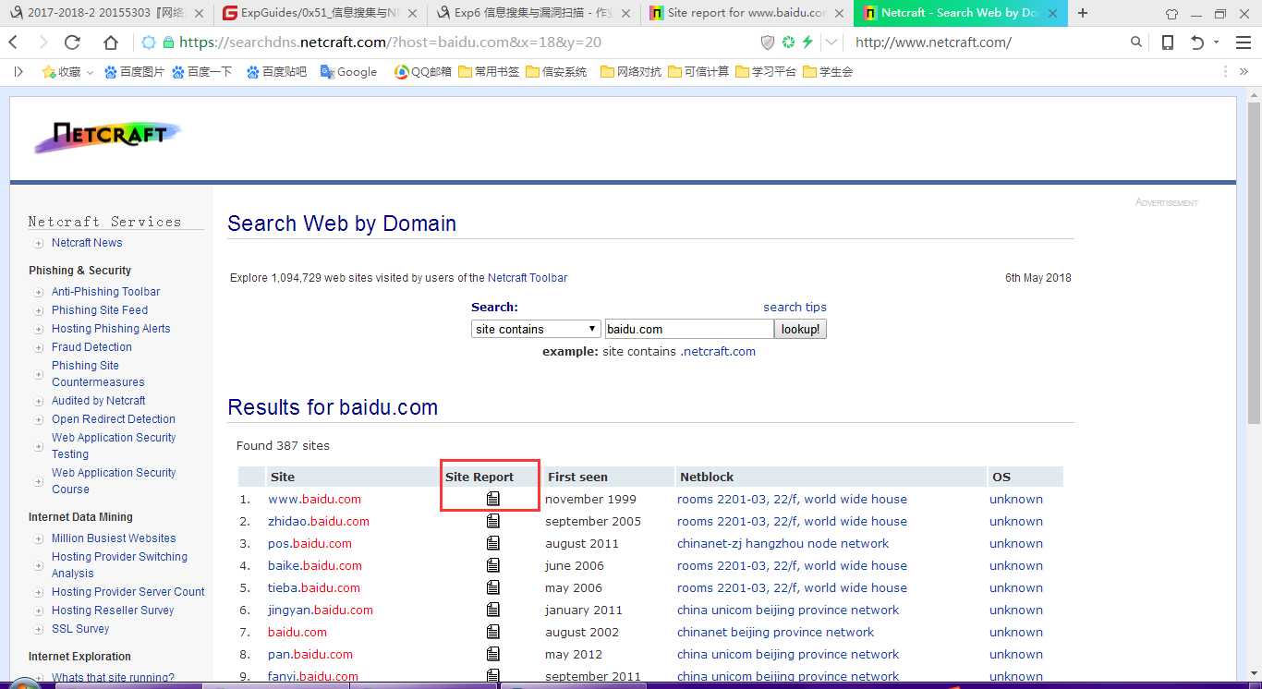Click the 'november 1999' first seen cell
The height and width of the screenshot is (689, 1262).
tap(590, 499)
